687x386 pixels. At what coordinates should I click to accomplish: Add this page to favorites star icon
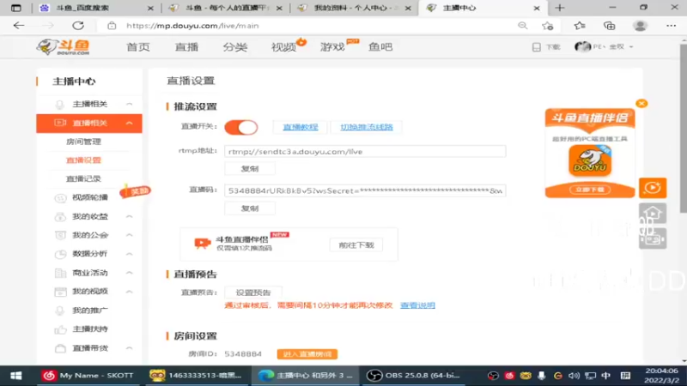click(548, 26)
